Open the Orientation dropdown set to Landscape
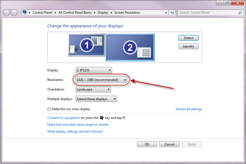This screenshot has width=246, height=164. point(93,89)
